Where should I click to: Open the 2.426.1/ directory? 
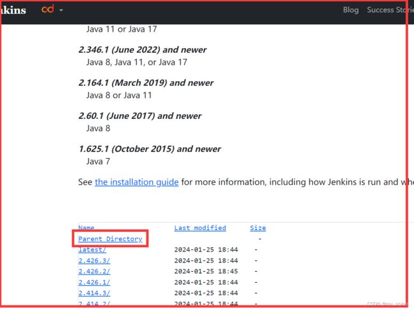click(94, 282)
